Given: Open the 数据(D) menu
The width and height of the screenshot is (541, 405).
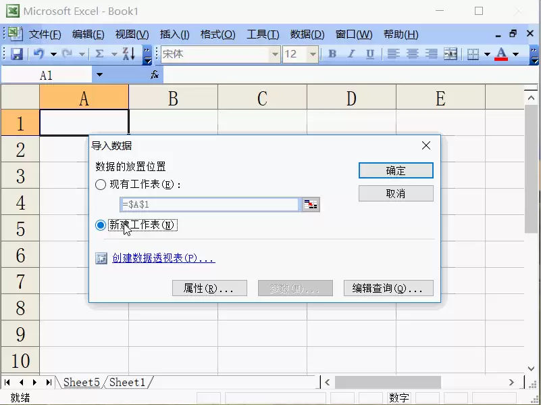Looking at the screenshot, I should pyautogui.click(x=307, y=34).
